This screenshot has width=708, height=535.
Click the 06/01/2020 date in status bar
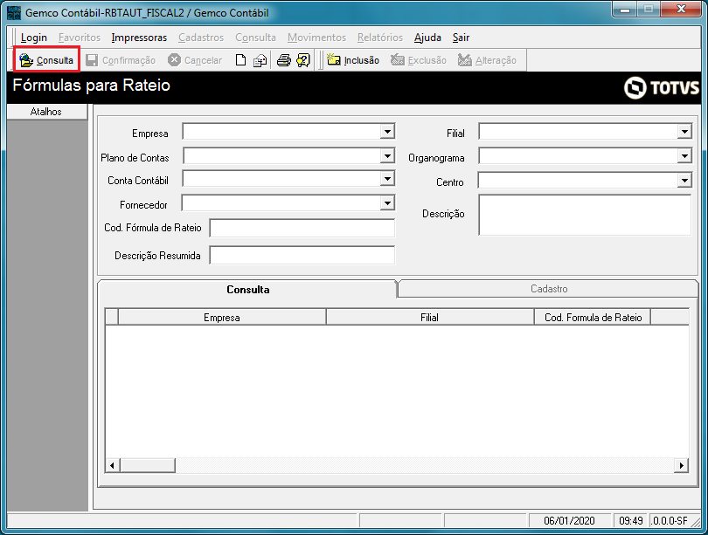point(569,520)
